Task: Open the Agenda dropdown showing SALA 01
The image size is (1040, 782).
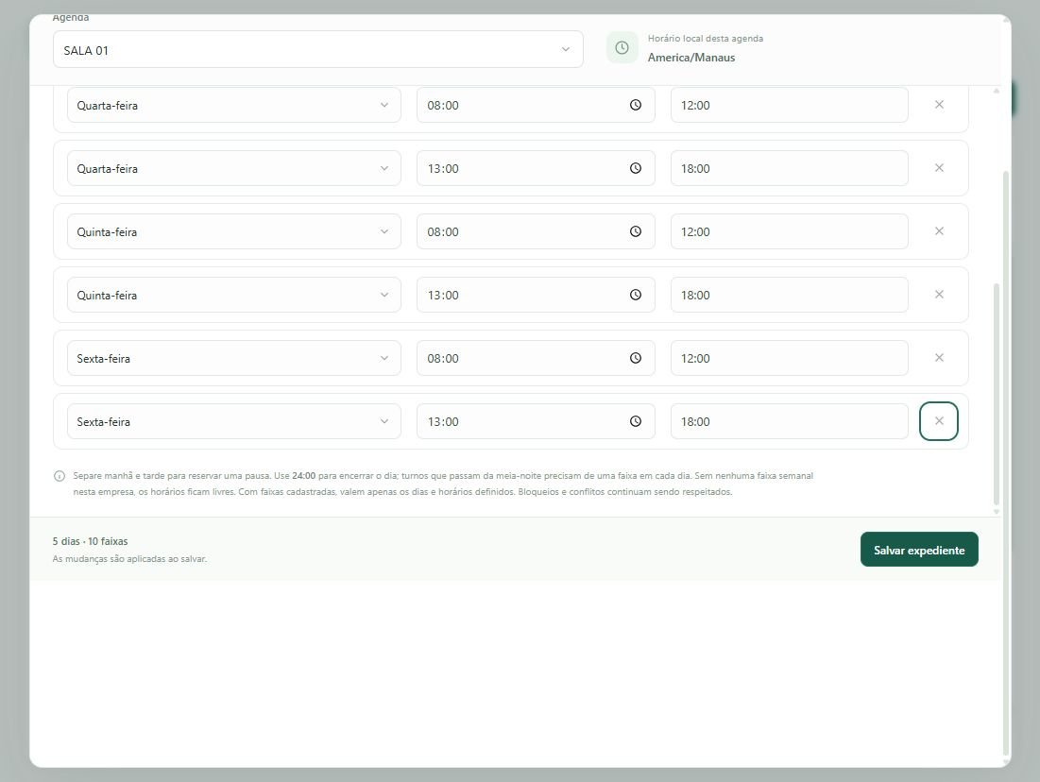Action: point(318,50)
